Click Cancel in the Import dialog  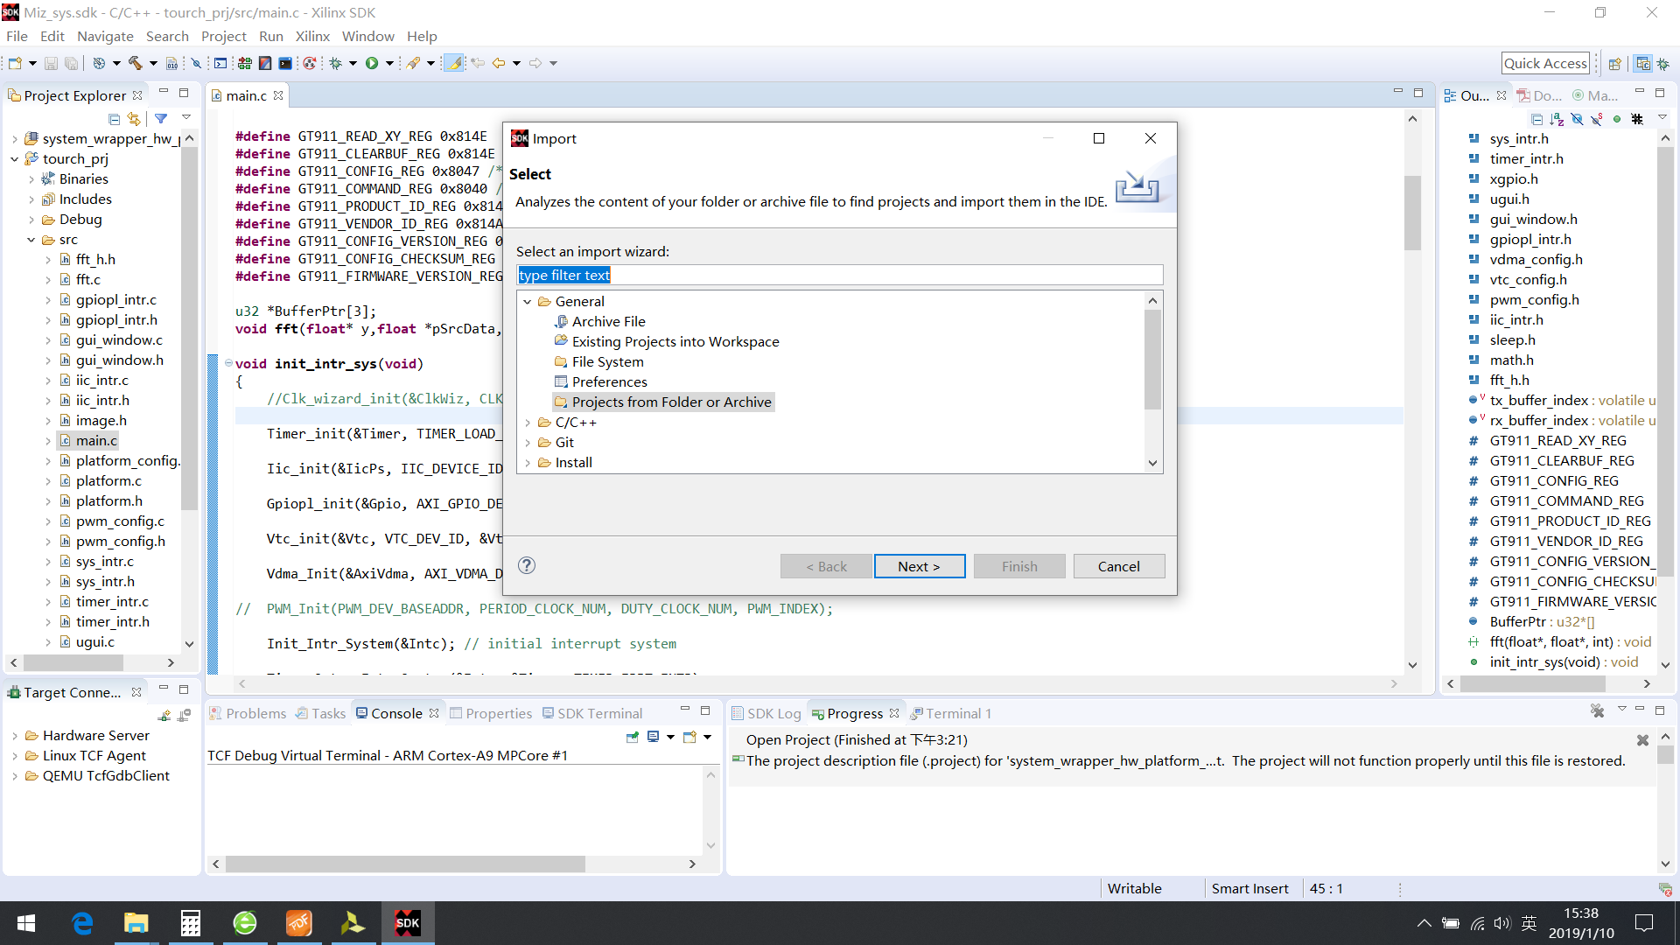1118,566
